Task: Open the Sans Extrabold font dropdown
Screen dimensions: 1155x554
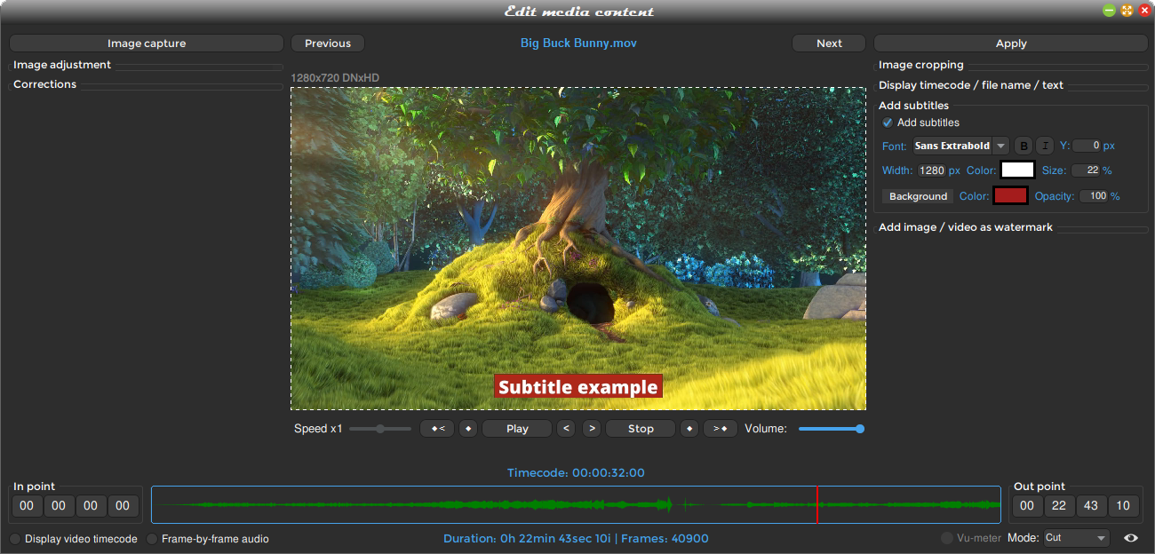Action: (960, 146)
